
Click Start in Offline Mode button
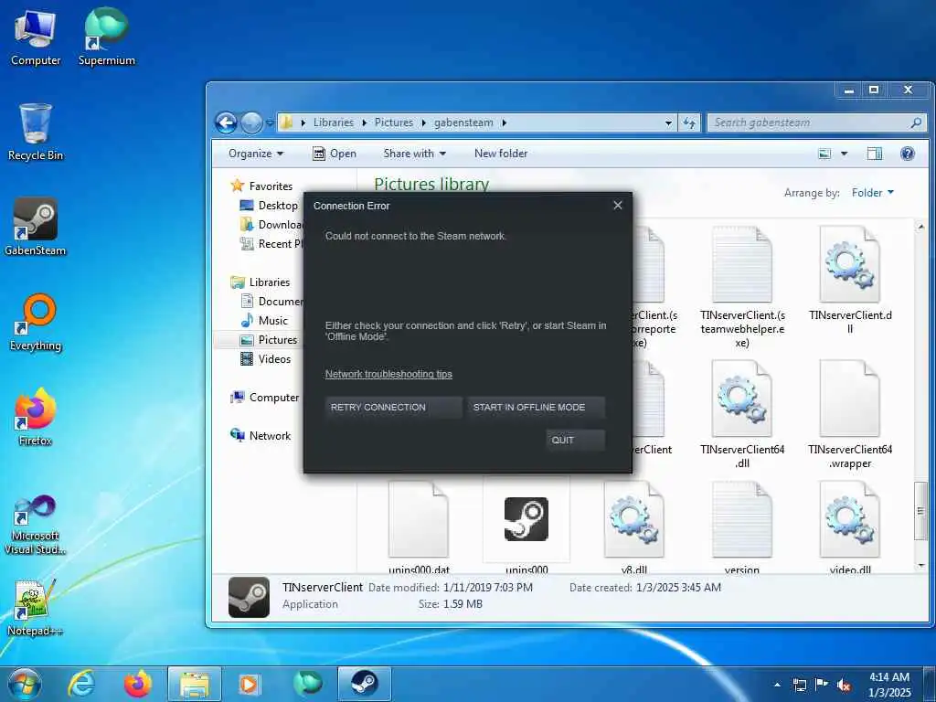click(x=536, y=407)
